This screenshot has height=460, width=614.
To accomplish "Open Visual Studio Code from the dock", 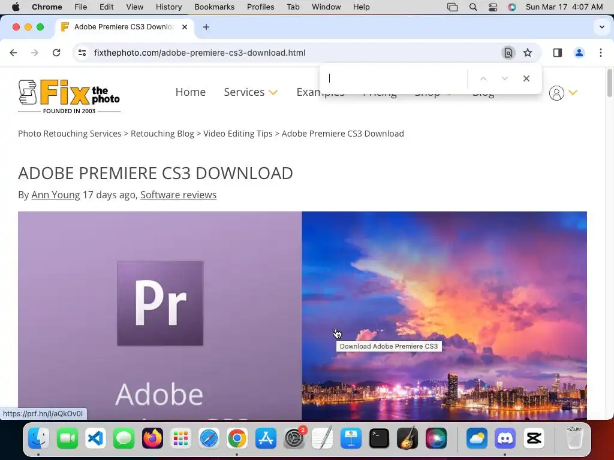I will click(x=95, y=438).
